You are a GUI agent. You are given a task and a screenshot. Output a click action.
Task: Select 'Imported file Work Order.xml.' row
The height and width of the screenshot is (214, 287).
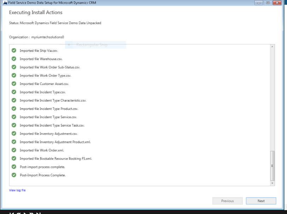42,151
